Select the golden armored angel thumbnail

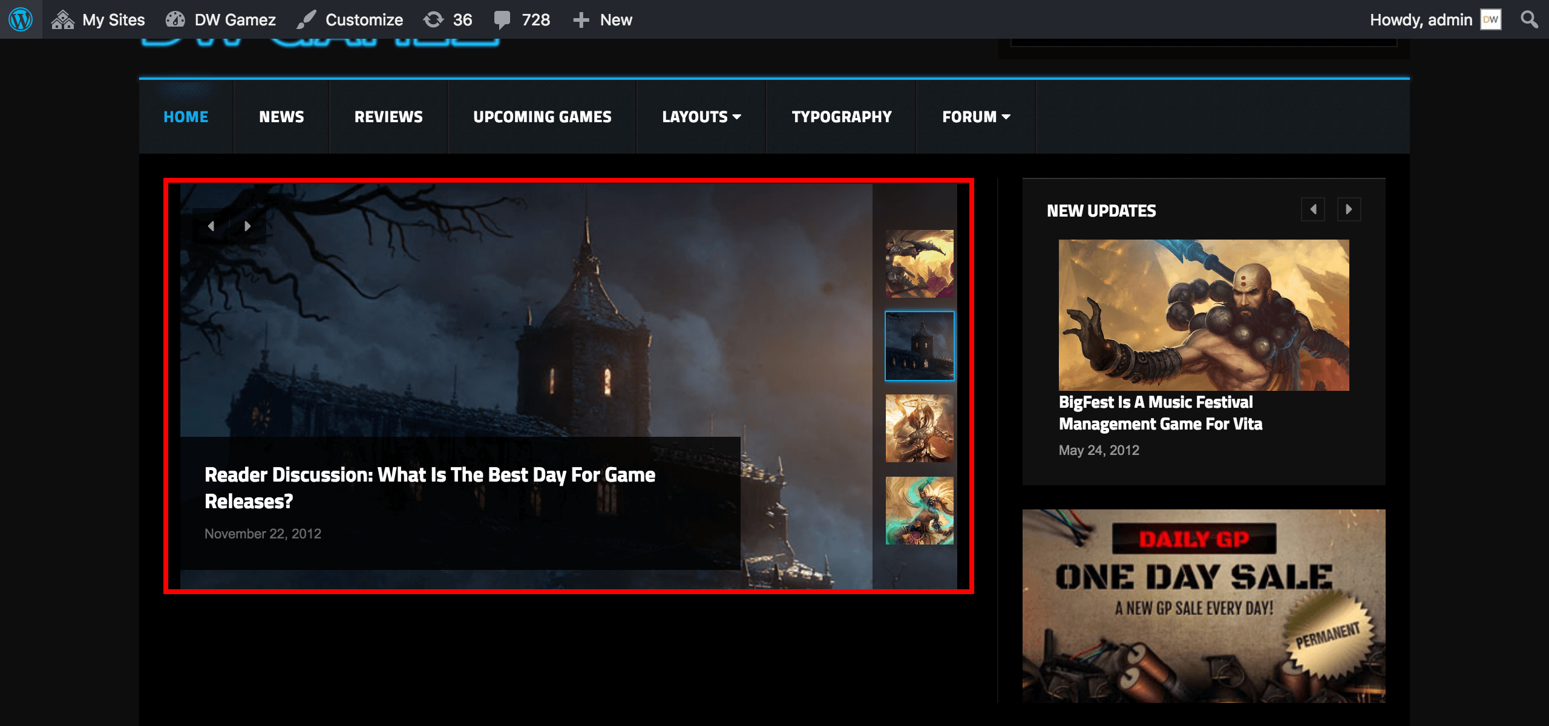pyautogui.click(x=919, y=428)
